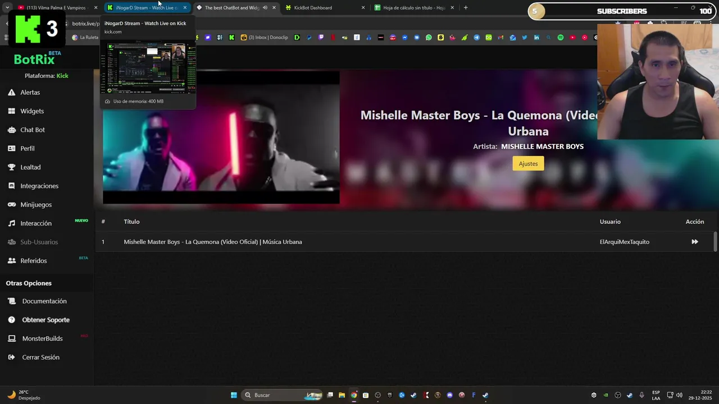Open the Inbox Donoclip bookmark
Screen dimensions: 719x404
[x=264, y=38]
